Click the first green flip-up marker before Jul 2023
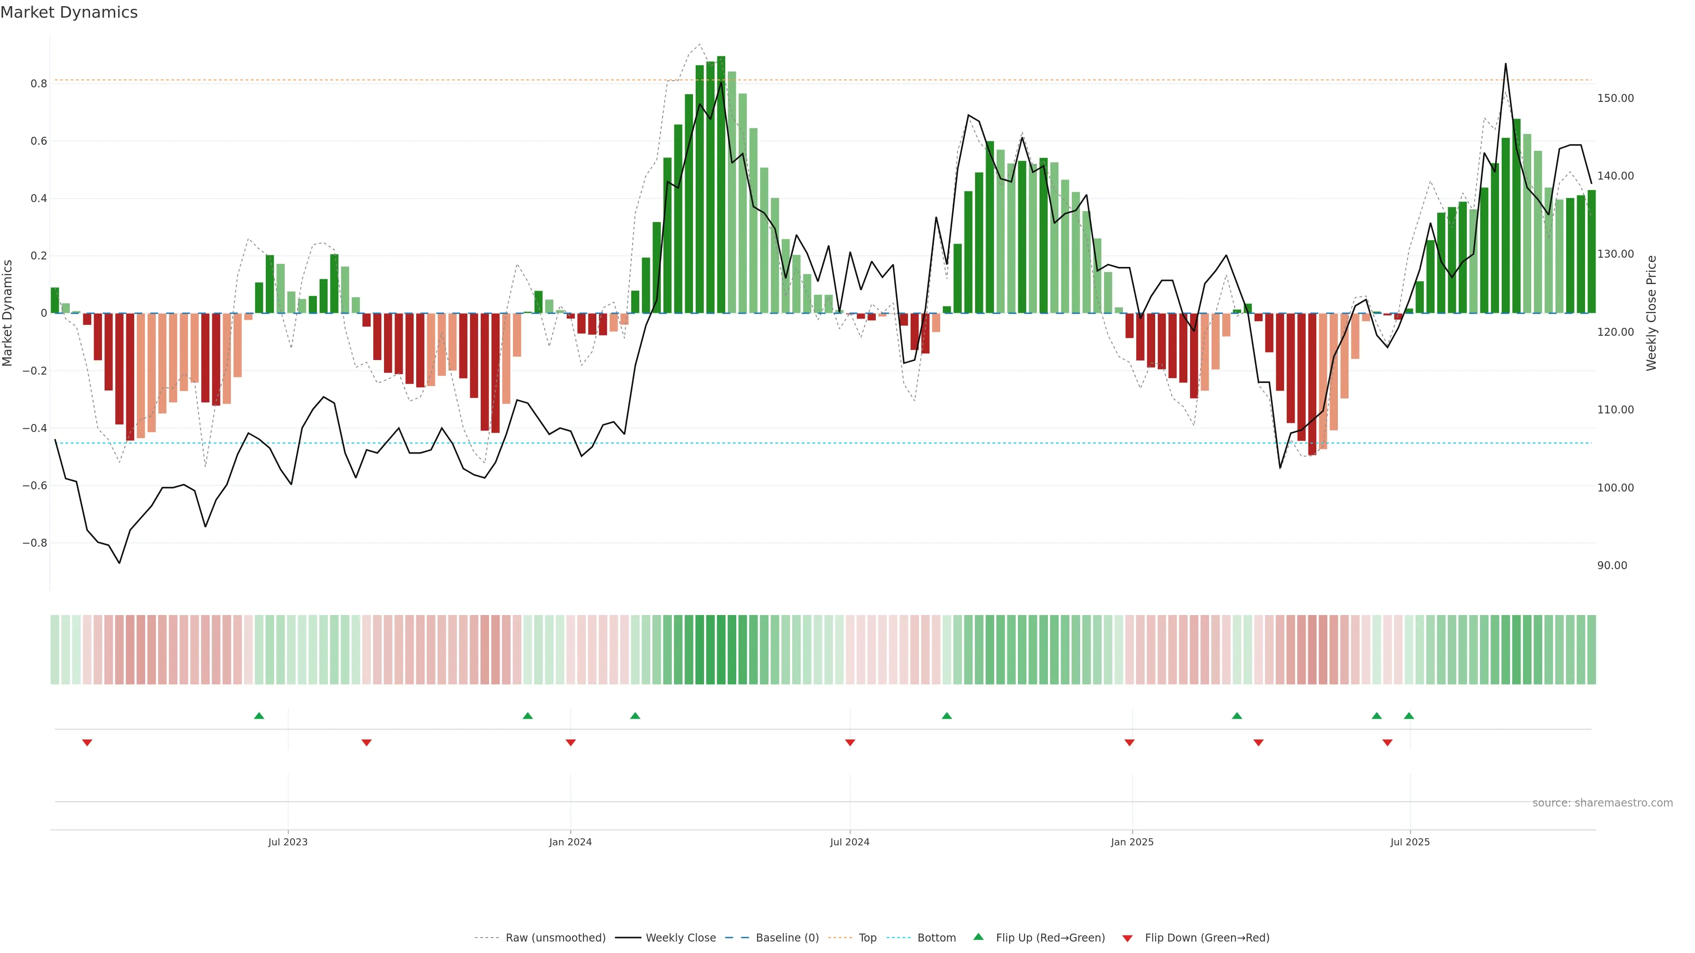This screenshot has width=1695, height=953. [259, 716]
